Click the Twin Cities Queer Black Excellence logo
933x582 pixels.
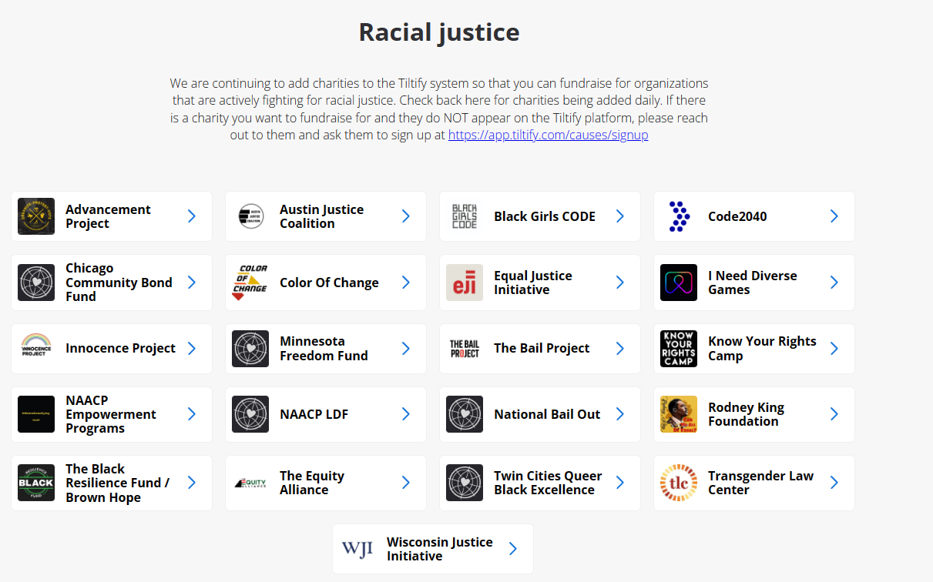tap(465, 483)
